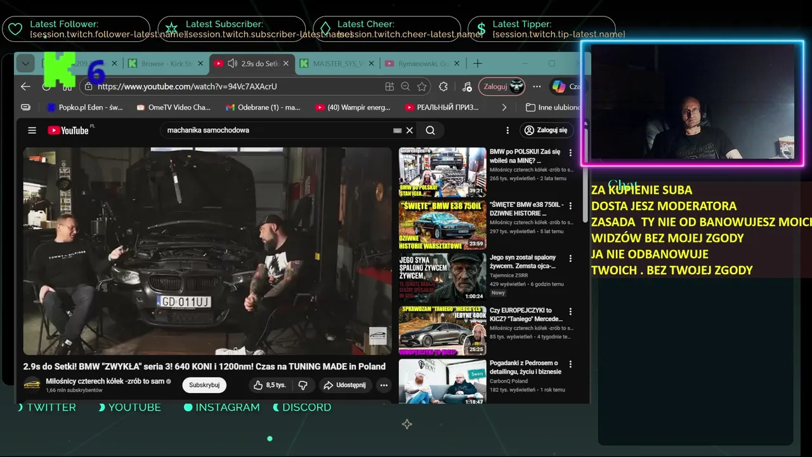
Task: Dislike the video with thumbs-down
Action: point(303,385)
